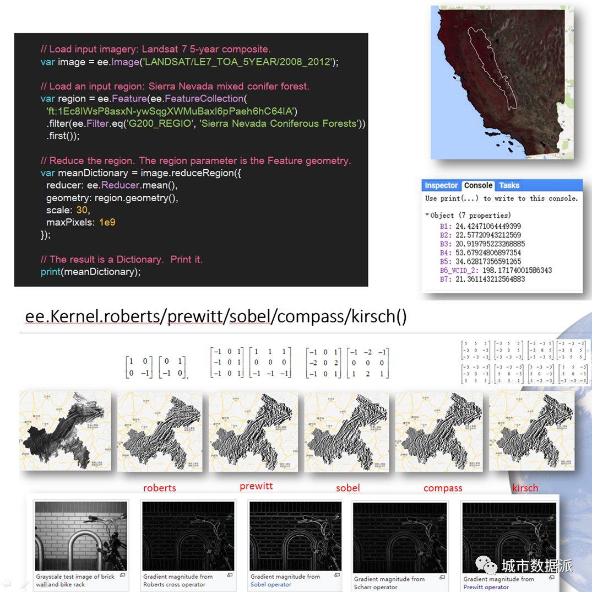The height and width of the screenshot is (592, 592).
Task: Click the grayscale brick wall and bike rack photo
Action: click(x=81, y=536)
